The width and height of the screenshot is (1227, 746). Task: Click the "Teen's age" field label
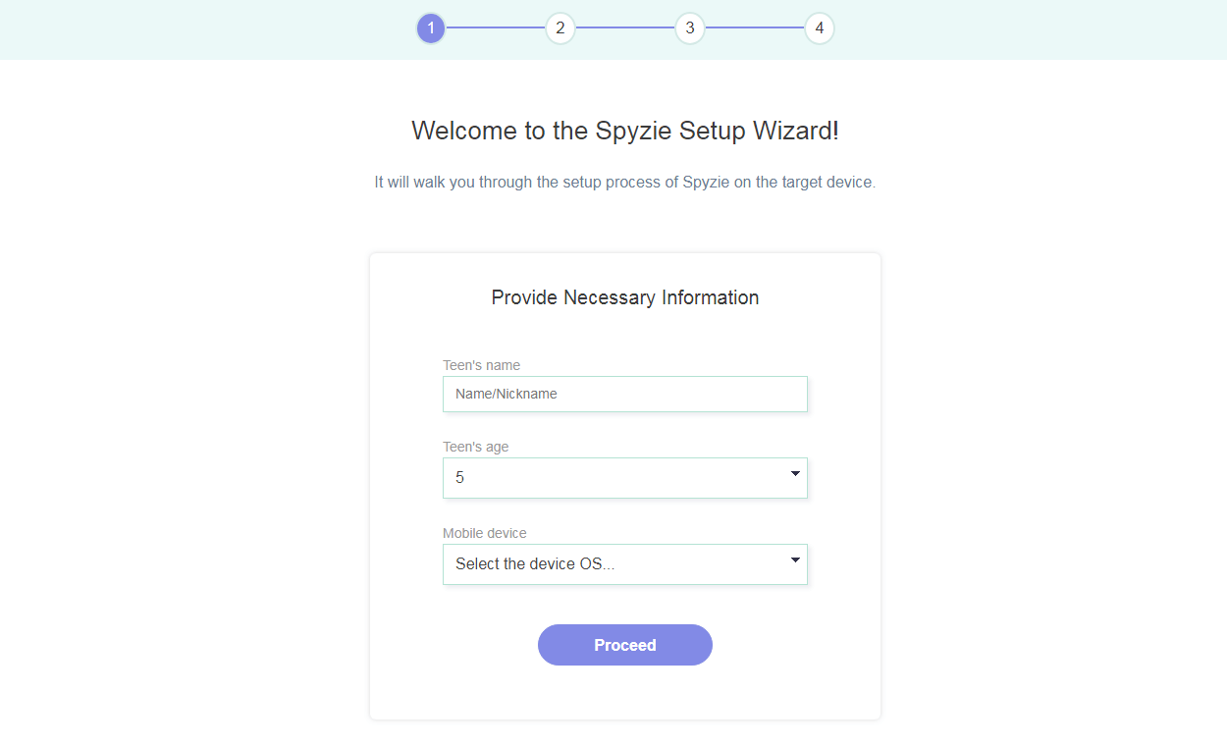click(475, 447)
